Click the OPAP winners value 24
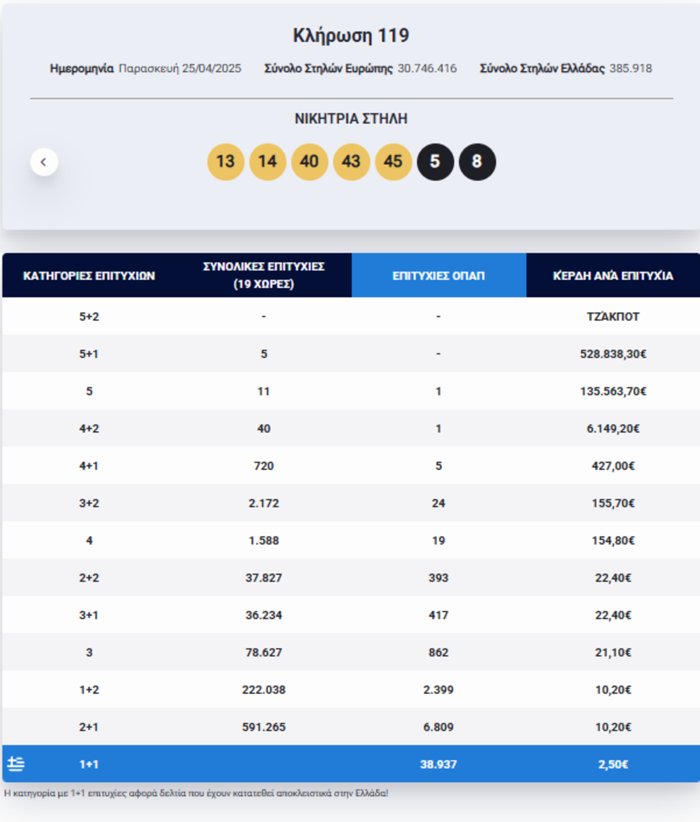The image size is (700, 822). point(439,503)
